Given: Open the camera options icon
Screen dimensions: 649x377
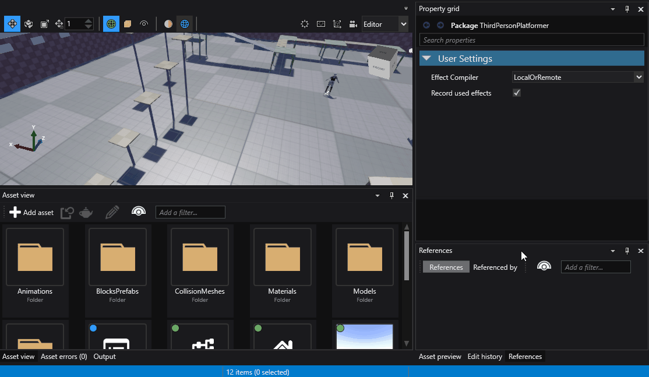Looking at the screenshot, I should point(353,24).
